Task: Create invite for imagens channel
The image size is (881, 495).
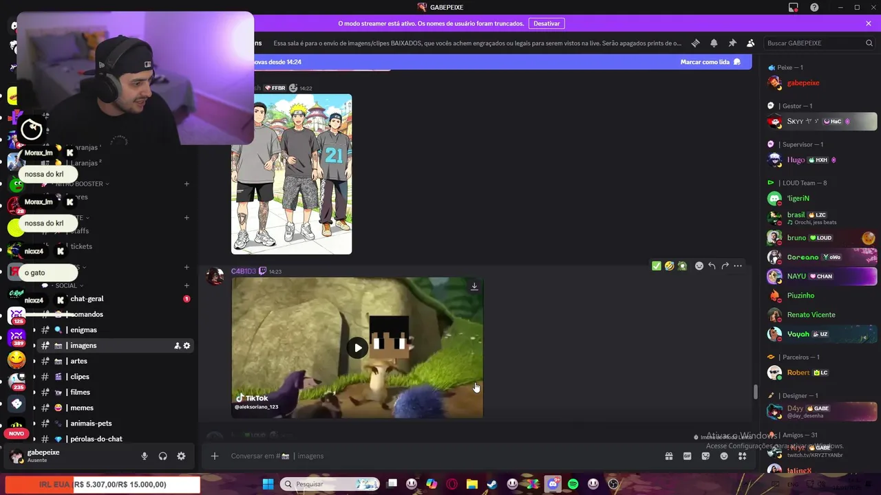Action: 177,346
